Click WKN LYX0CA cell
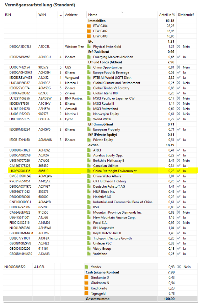This screenshot has height=303, width=198. click(44, 119)
